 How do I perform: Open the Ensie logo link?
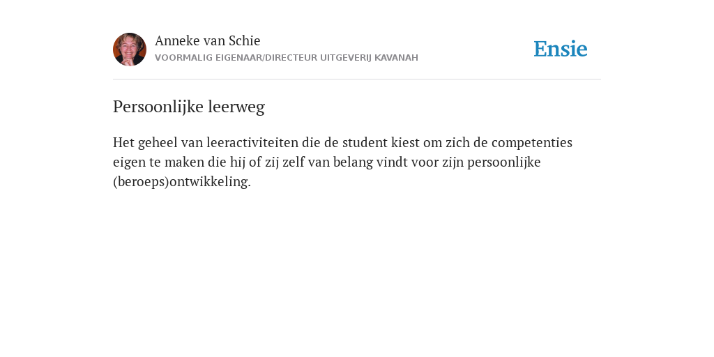(561, 49)
